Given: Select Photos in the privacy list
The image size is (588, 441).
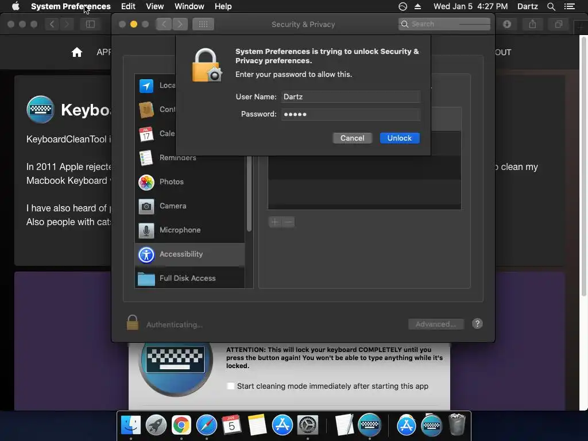Looking at the screenshot, I should (x=189, y=182).
